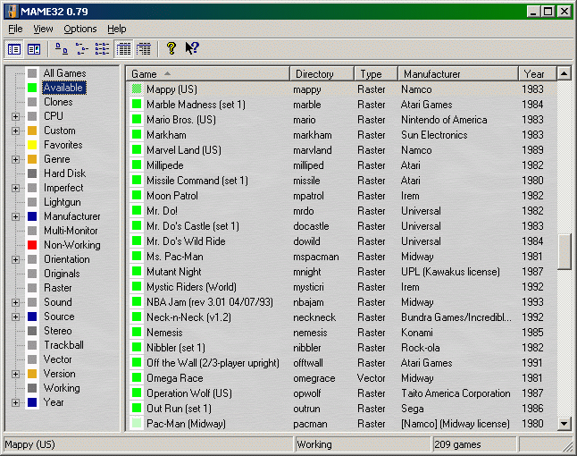Open the Options menu

pyautogui.click(x=79, y=30)
